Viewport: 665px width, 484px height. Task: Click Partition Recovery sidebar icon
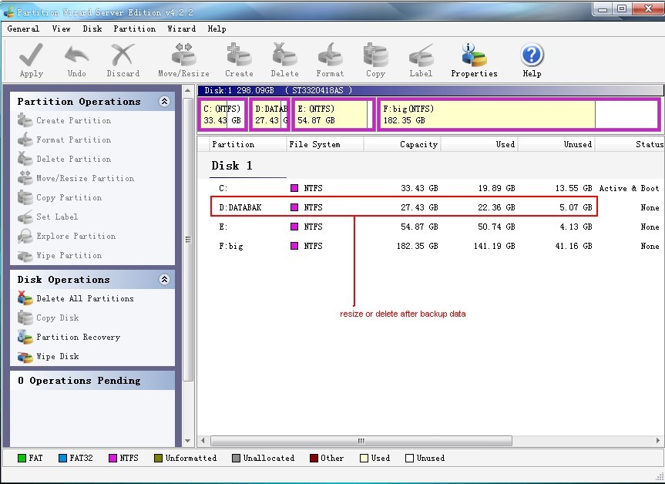tap(25, 337)
